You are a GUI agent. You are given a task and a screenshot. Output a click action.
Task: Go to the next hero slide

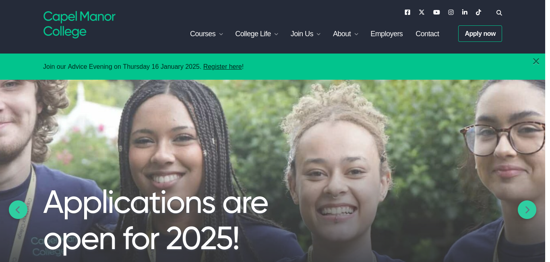527,210
